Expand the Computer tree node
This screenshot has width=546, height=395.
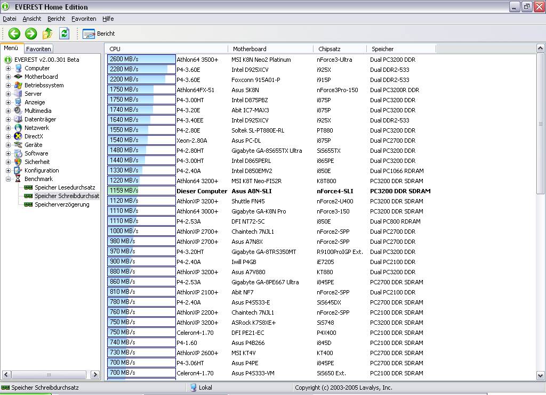(8, 68)
